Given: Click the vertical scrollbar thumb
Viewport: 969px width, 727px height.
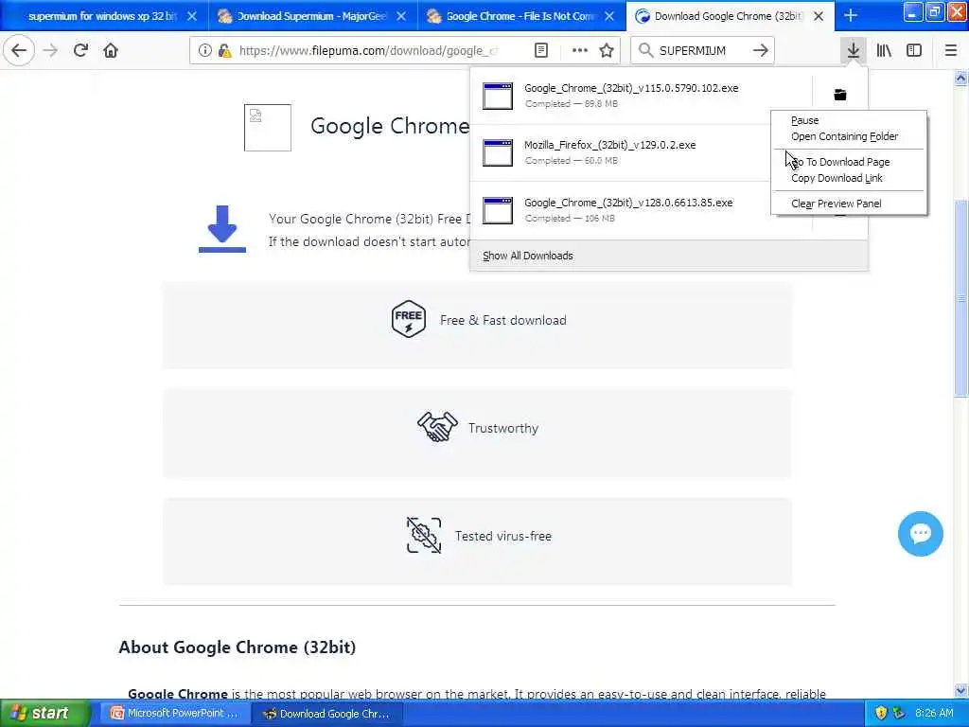Looking at the screenshot, I should tap(960, 298).
